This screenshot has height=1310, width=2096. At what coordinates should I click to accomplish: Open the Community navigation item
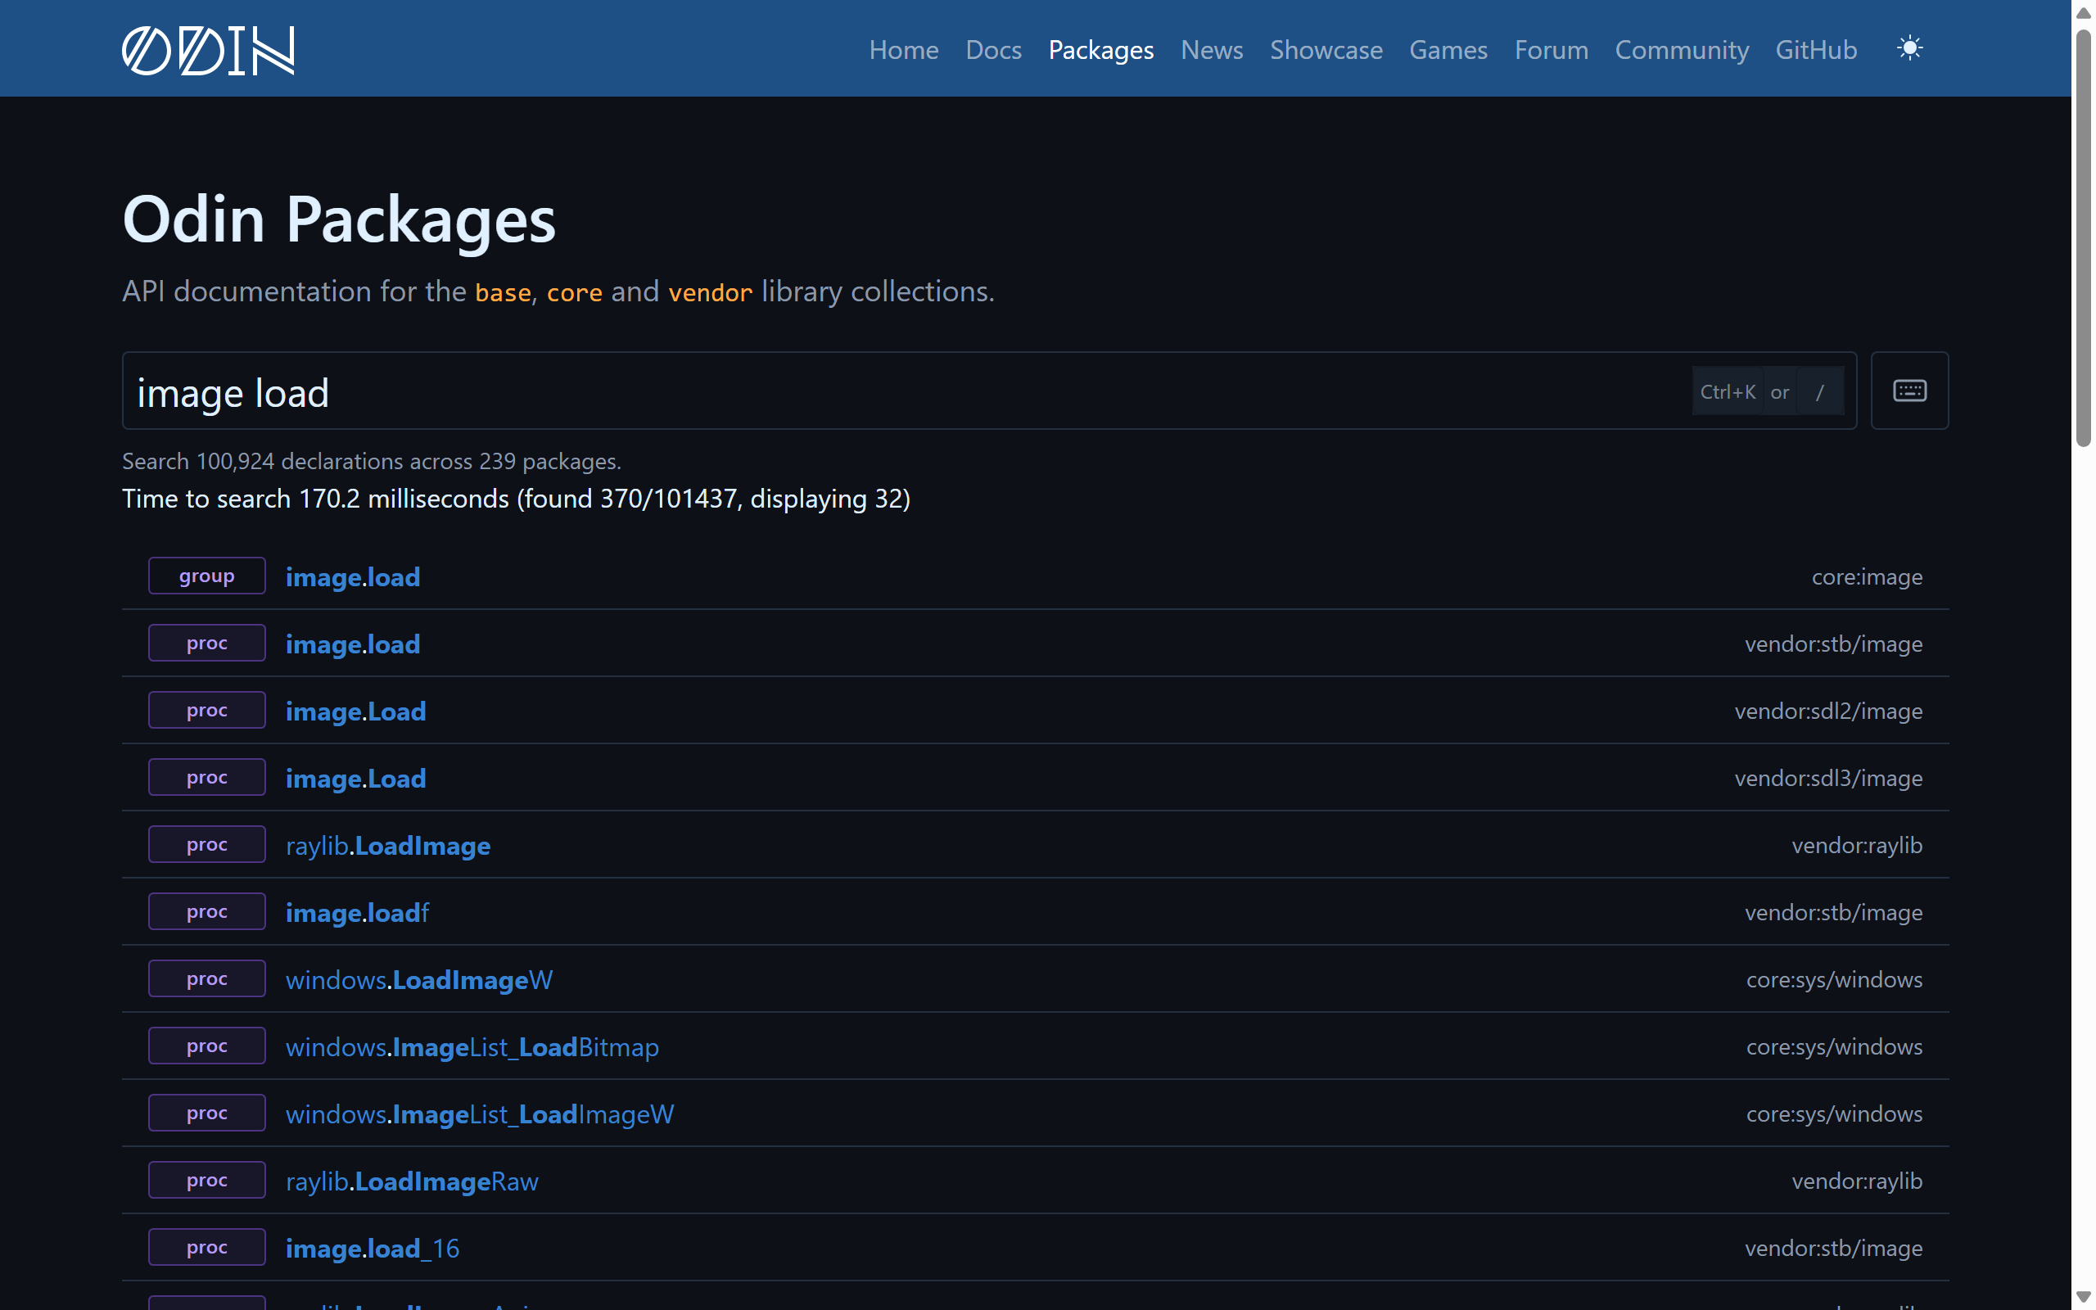[x=1682, y=49]
